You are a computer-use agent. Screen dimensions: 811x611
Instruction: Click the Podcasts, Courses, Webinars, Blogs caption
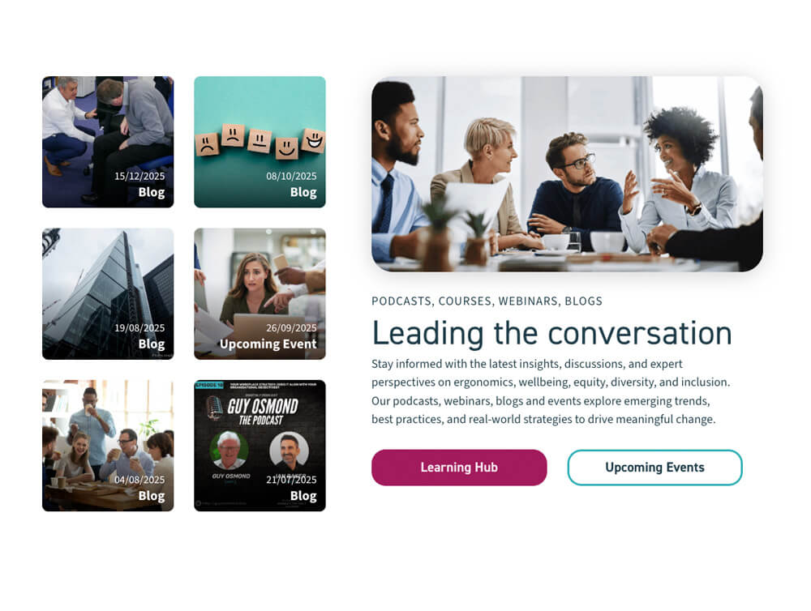pos(487,301)
